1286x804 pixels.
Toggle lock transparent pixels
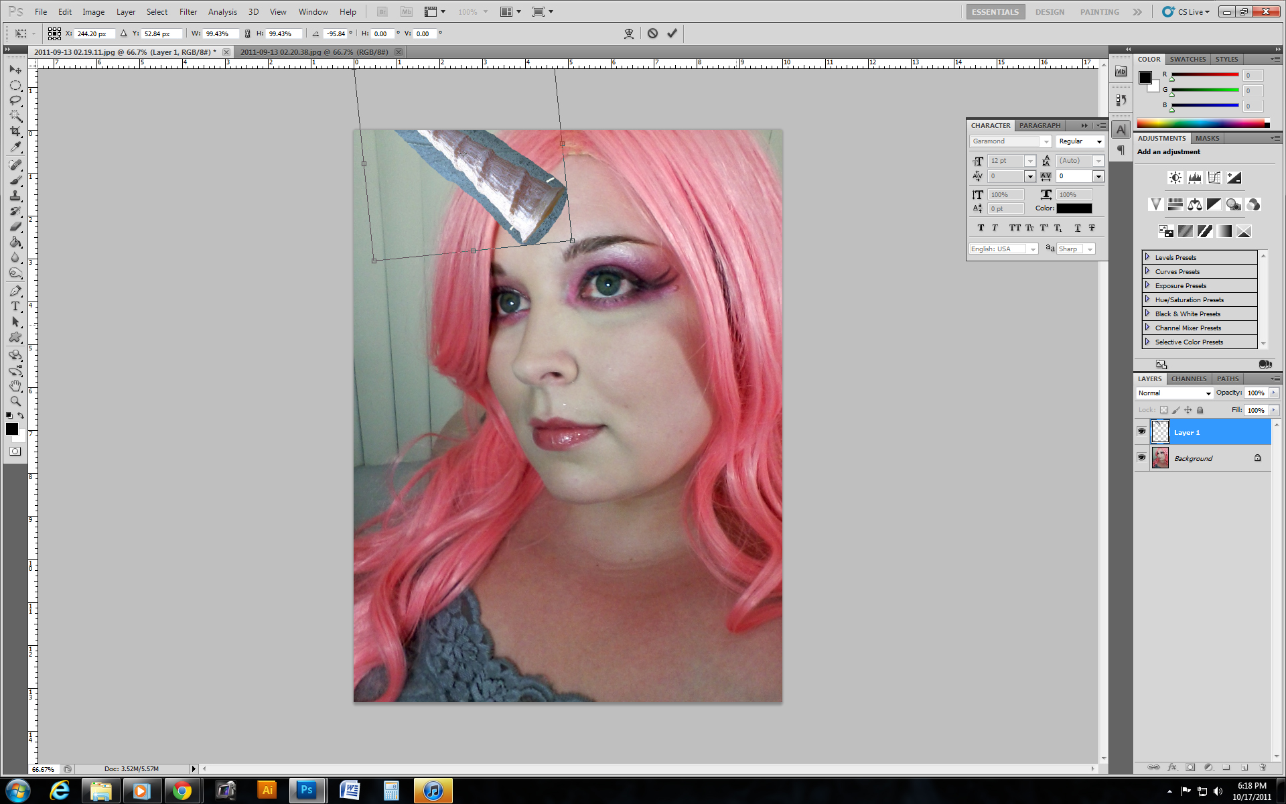1164,410
